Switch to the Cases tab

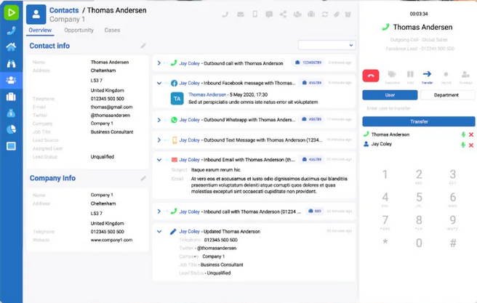112,31
